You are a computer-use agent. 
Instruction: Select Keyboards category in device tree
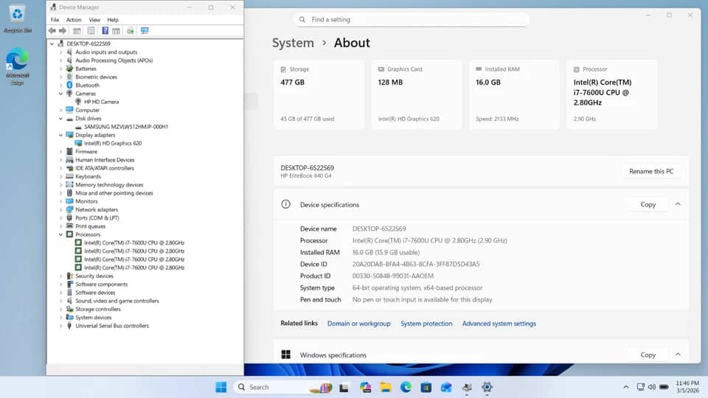[x=88, y=176]
